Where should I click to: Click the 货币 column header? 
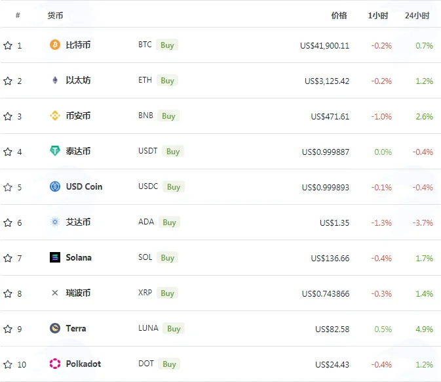point(55,16)
